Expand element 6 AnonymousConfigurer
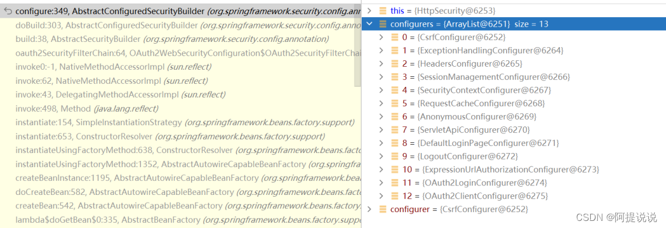The image size is (666, 228). click(x=381, y=116)
